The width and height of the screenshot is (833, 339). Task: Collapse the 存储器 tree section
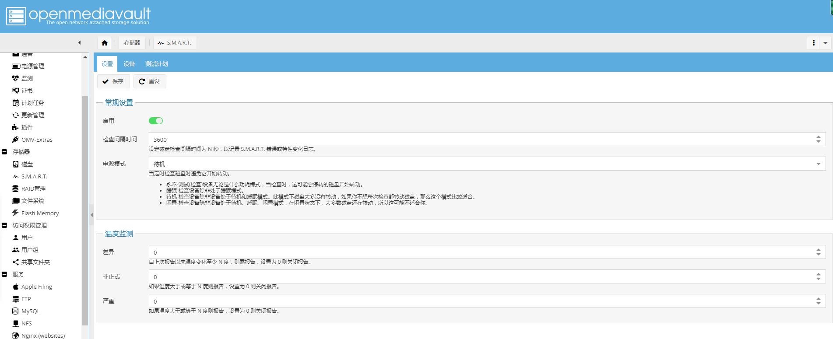click(x=5, y=152)
